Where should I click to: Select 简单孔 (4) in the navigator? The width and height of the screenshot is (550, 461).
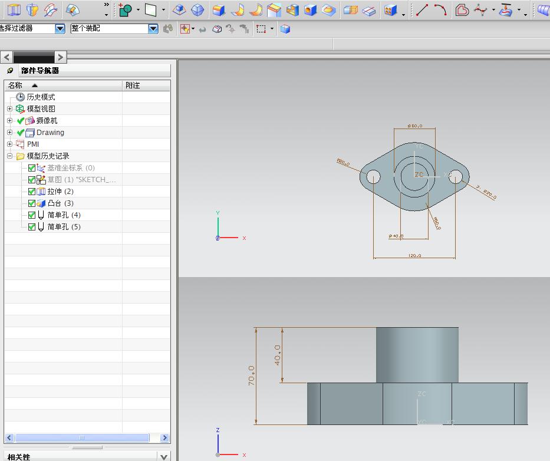pyautogui.click(x=64, y=215)
